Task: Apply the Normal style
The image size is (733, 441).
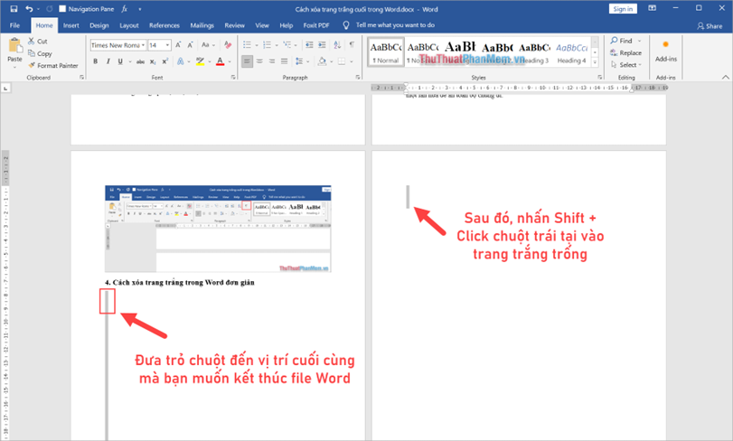Action: pyautogui.click(x=386, y=52)
